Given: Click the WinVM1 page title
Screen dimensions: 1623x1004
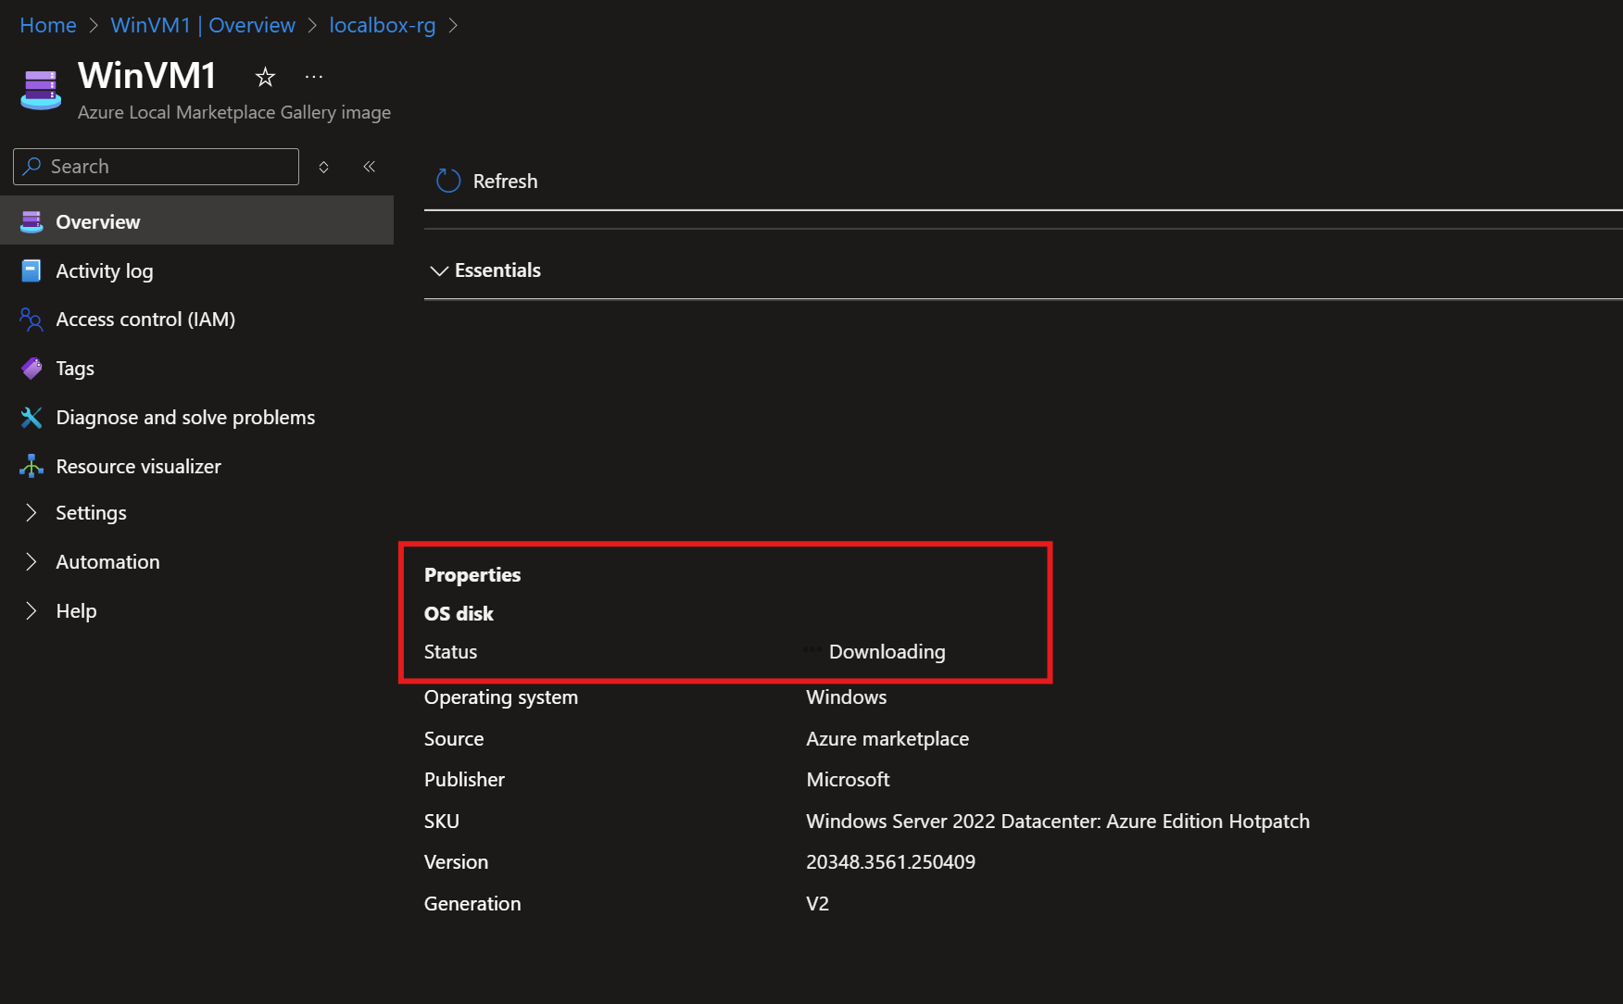Looking at the screenshot, I should coord(147,75).
